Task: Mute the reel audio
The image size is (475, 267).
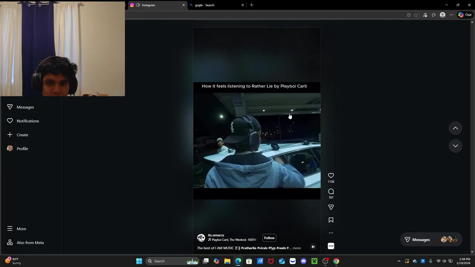Action: point(313,247)
